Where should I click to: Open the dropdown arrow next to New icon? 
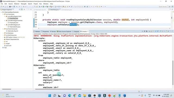3,7
